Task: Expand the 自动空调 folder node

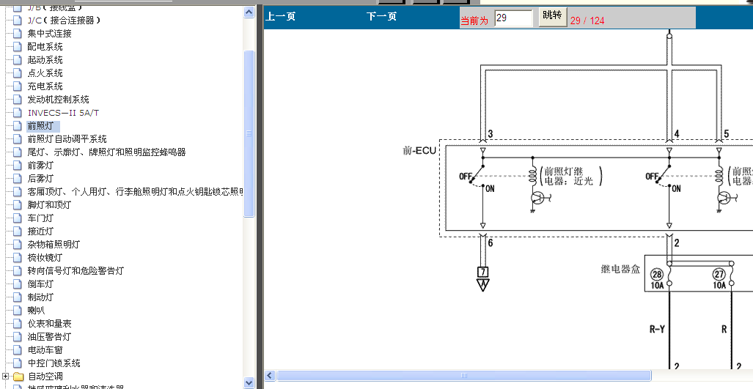Action: [5, 377]
